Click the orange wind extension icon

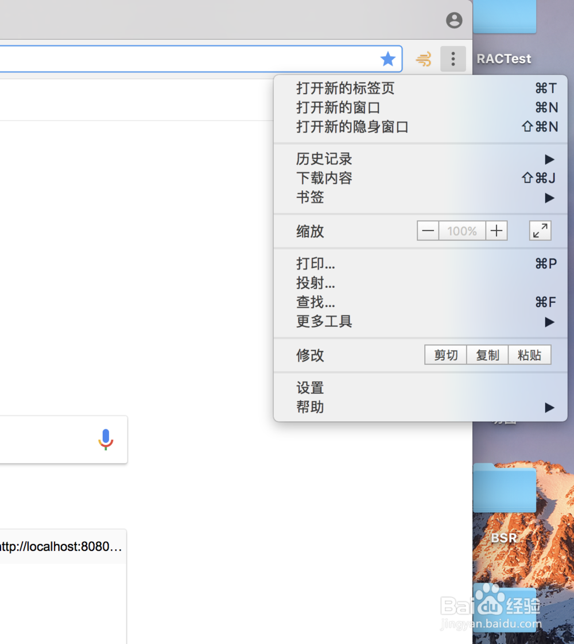click(424, 59)
